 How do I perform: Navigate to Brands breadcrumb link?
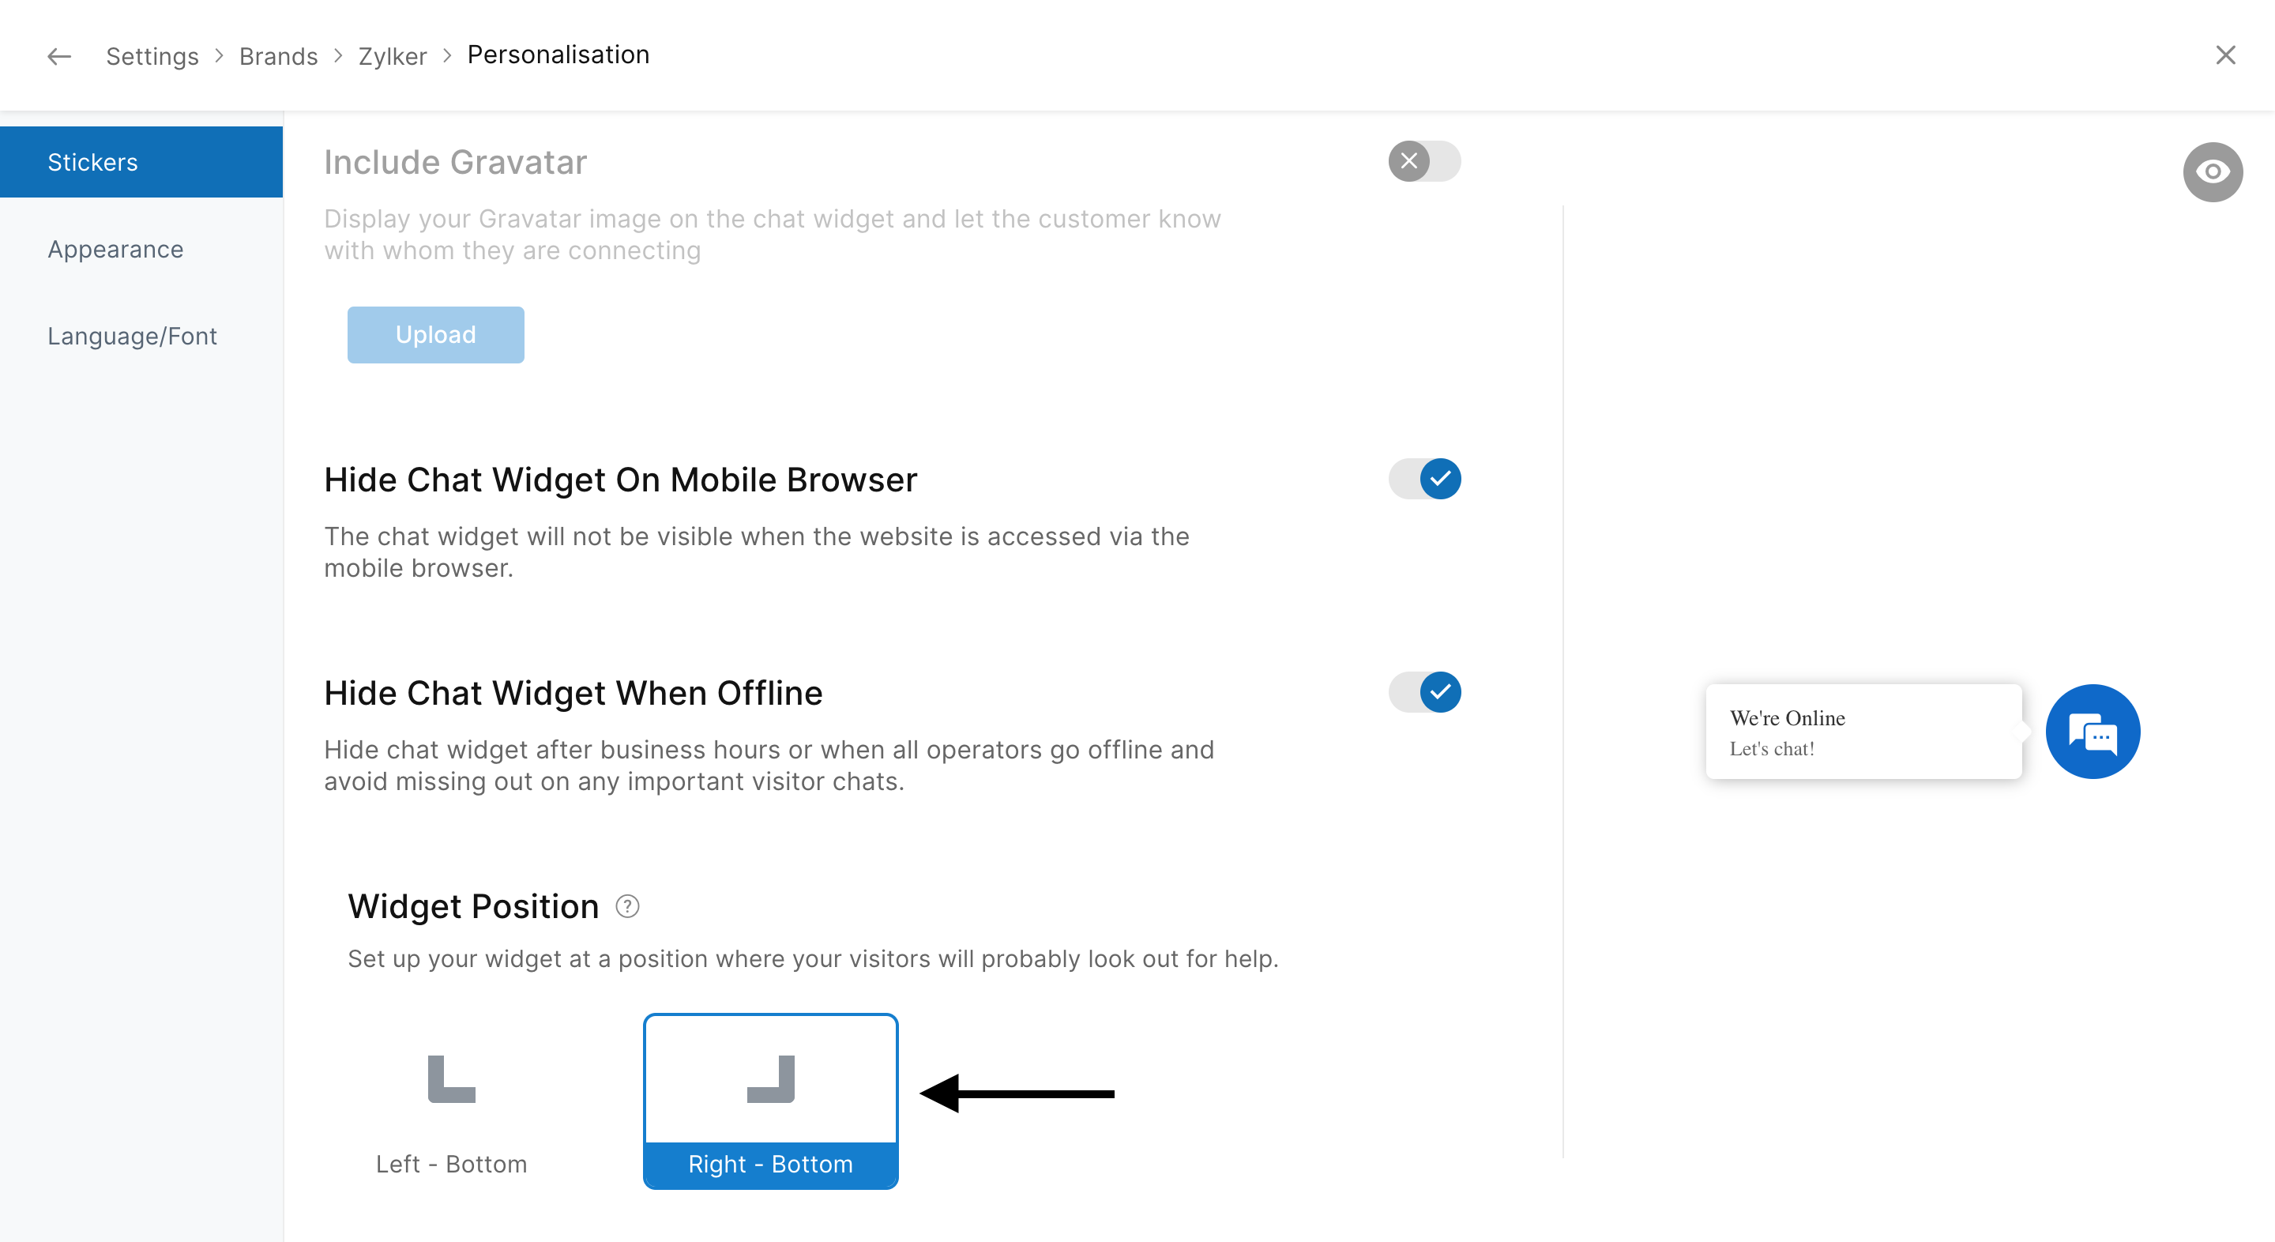click(x=278, y=57)
